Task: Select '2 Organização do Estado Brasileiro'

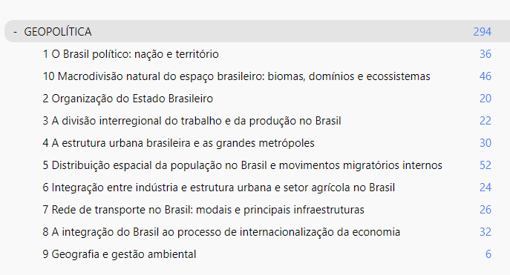Action: tap(128, 99)
